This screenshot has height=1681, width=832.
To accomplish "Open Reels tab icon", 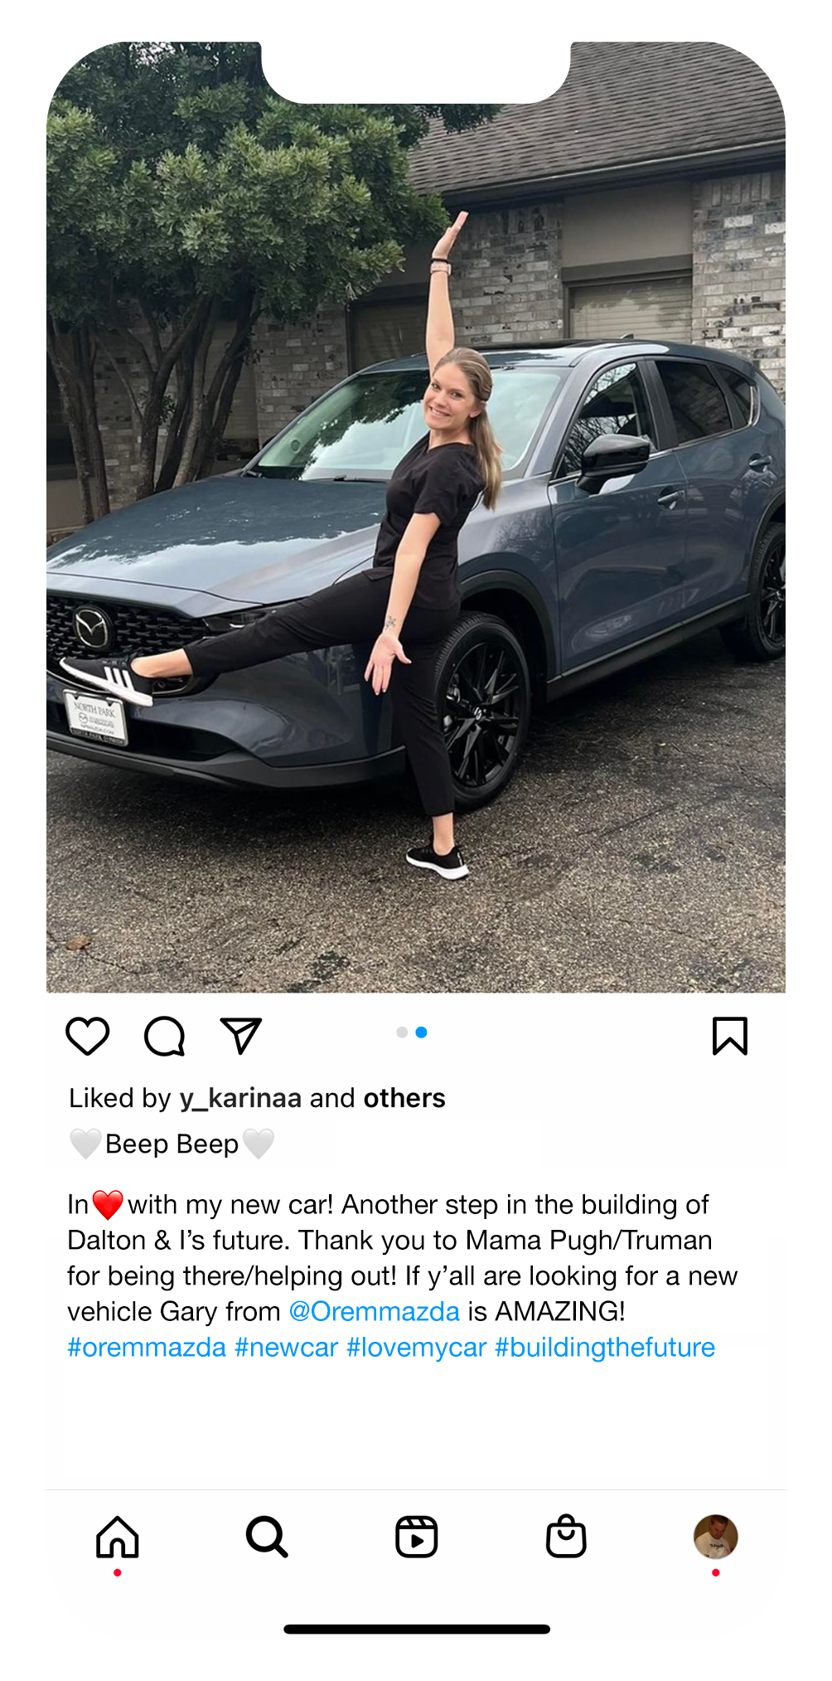I will pyautogui.click(x=417, y=1537).
